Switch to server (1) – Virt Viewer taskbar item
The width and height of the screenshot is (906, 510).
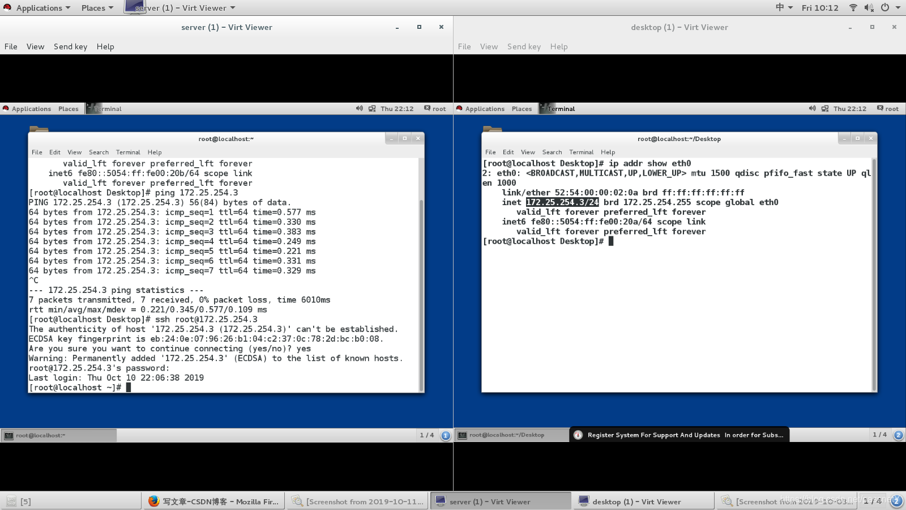pos(501,501)
